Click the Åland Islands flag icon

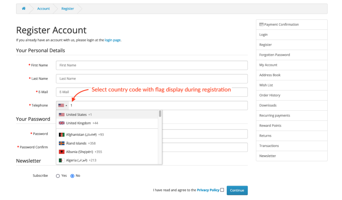pyautogui.click(x=62, y=144)
